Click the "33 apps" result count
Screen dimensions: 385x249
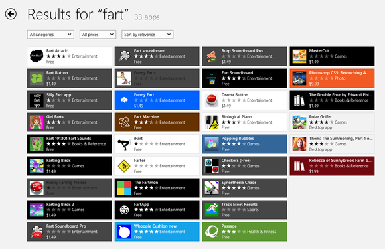147,17
